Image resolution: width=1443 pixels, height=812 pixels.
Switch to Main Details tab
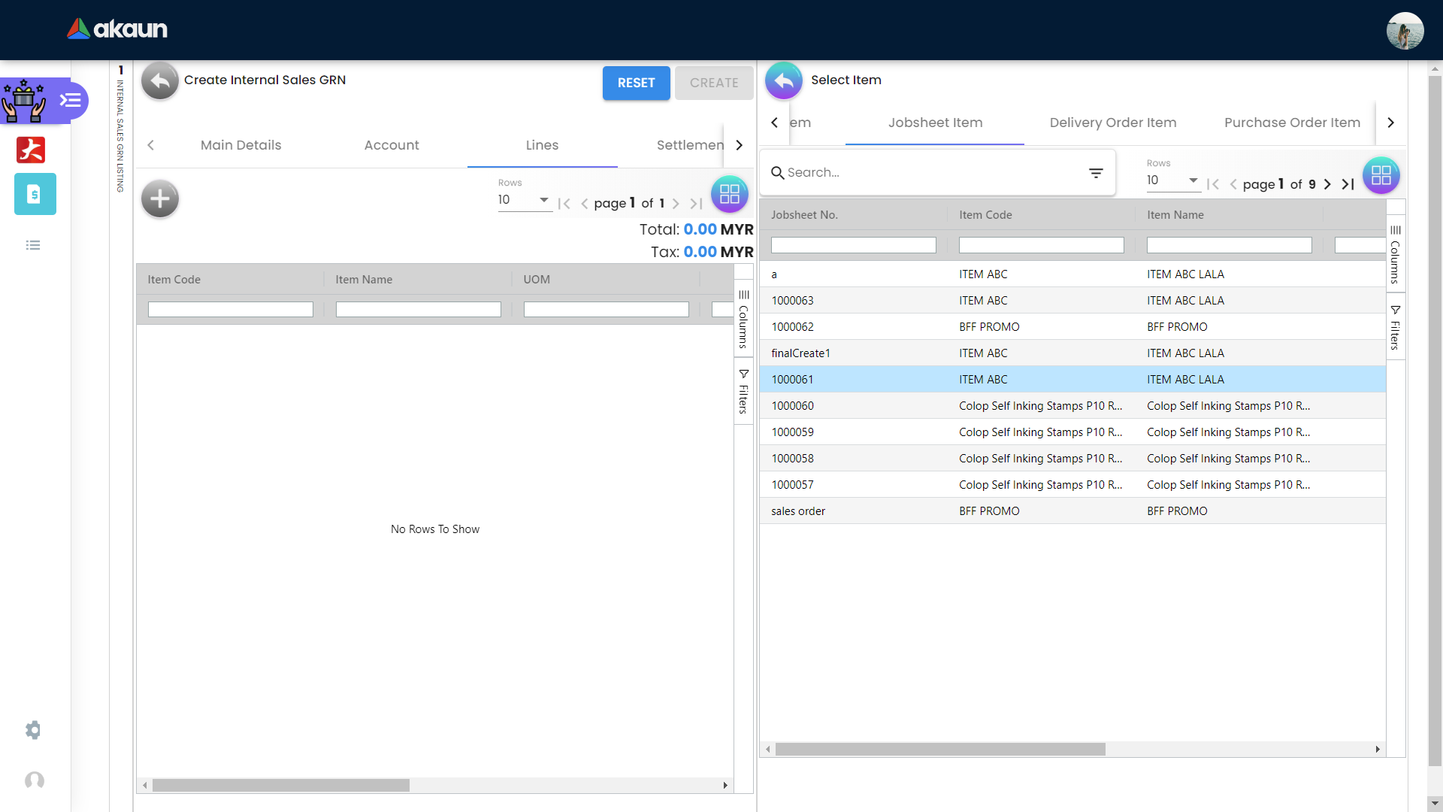pos(240,145)
